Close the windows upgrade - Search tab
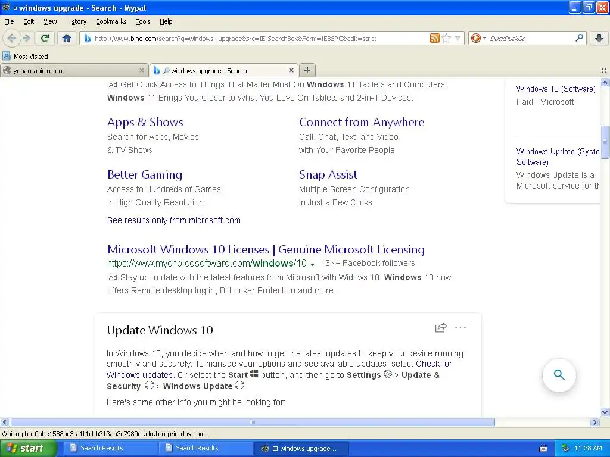This screenshot has width=610, height=457. pyautogui.click(x=291, y=70)
